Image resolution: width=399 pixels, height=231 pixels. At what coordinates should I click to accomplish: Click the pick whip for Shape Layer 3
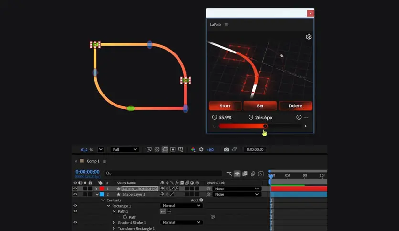209,194
